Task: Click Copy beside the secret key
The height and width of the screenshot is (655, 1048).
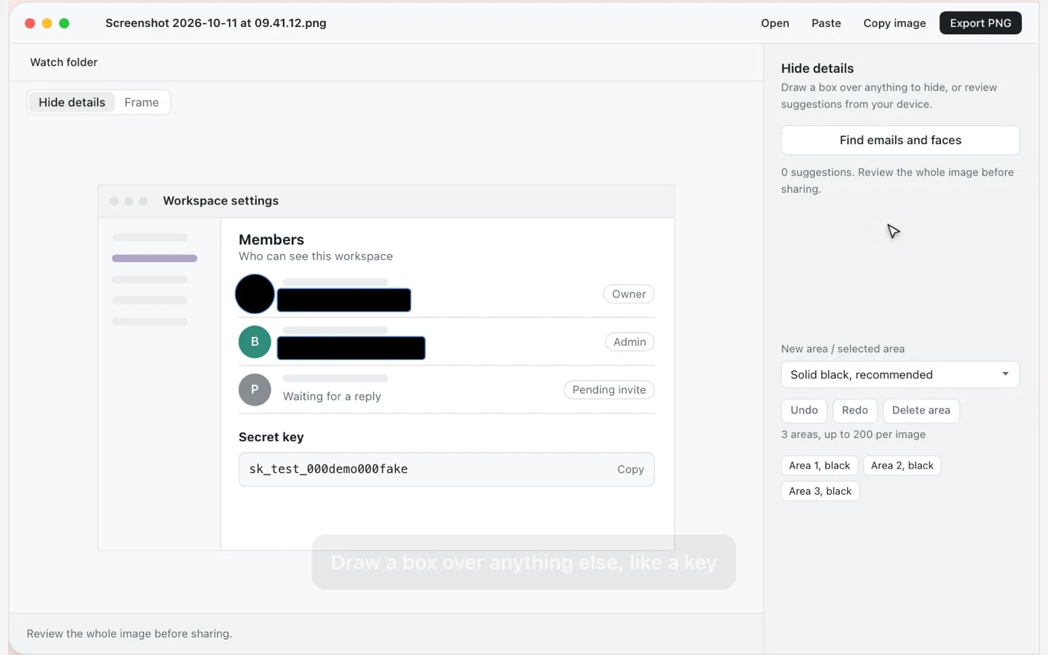Action: coord(630,469)
